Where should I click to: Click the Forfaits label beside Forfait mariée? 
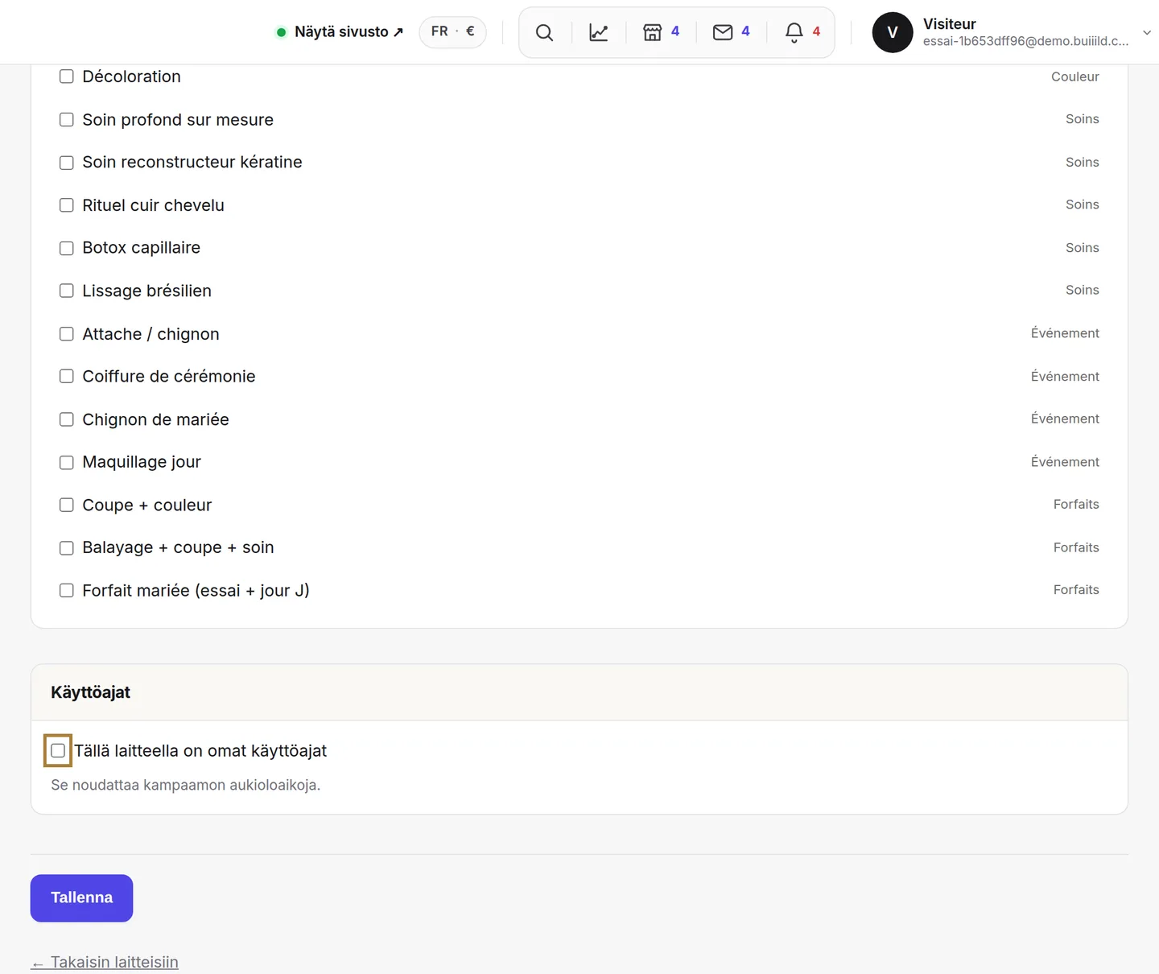[x=1076, y=590]
